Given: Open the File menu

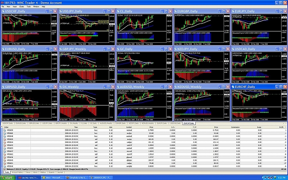Looking at the screenshot, I should tap(3, 6).
